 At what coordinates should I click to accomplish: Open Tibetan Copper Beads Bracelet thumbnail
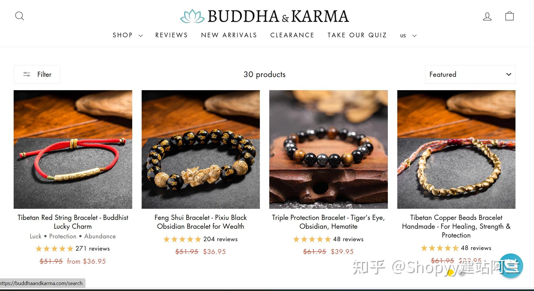click(456, 149)
